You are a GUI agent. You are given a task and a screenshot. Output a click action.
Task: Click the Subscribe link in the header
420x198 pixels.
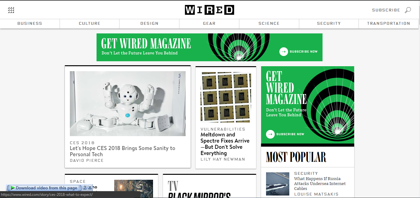point(386,10)
